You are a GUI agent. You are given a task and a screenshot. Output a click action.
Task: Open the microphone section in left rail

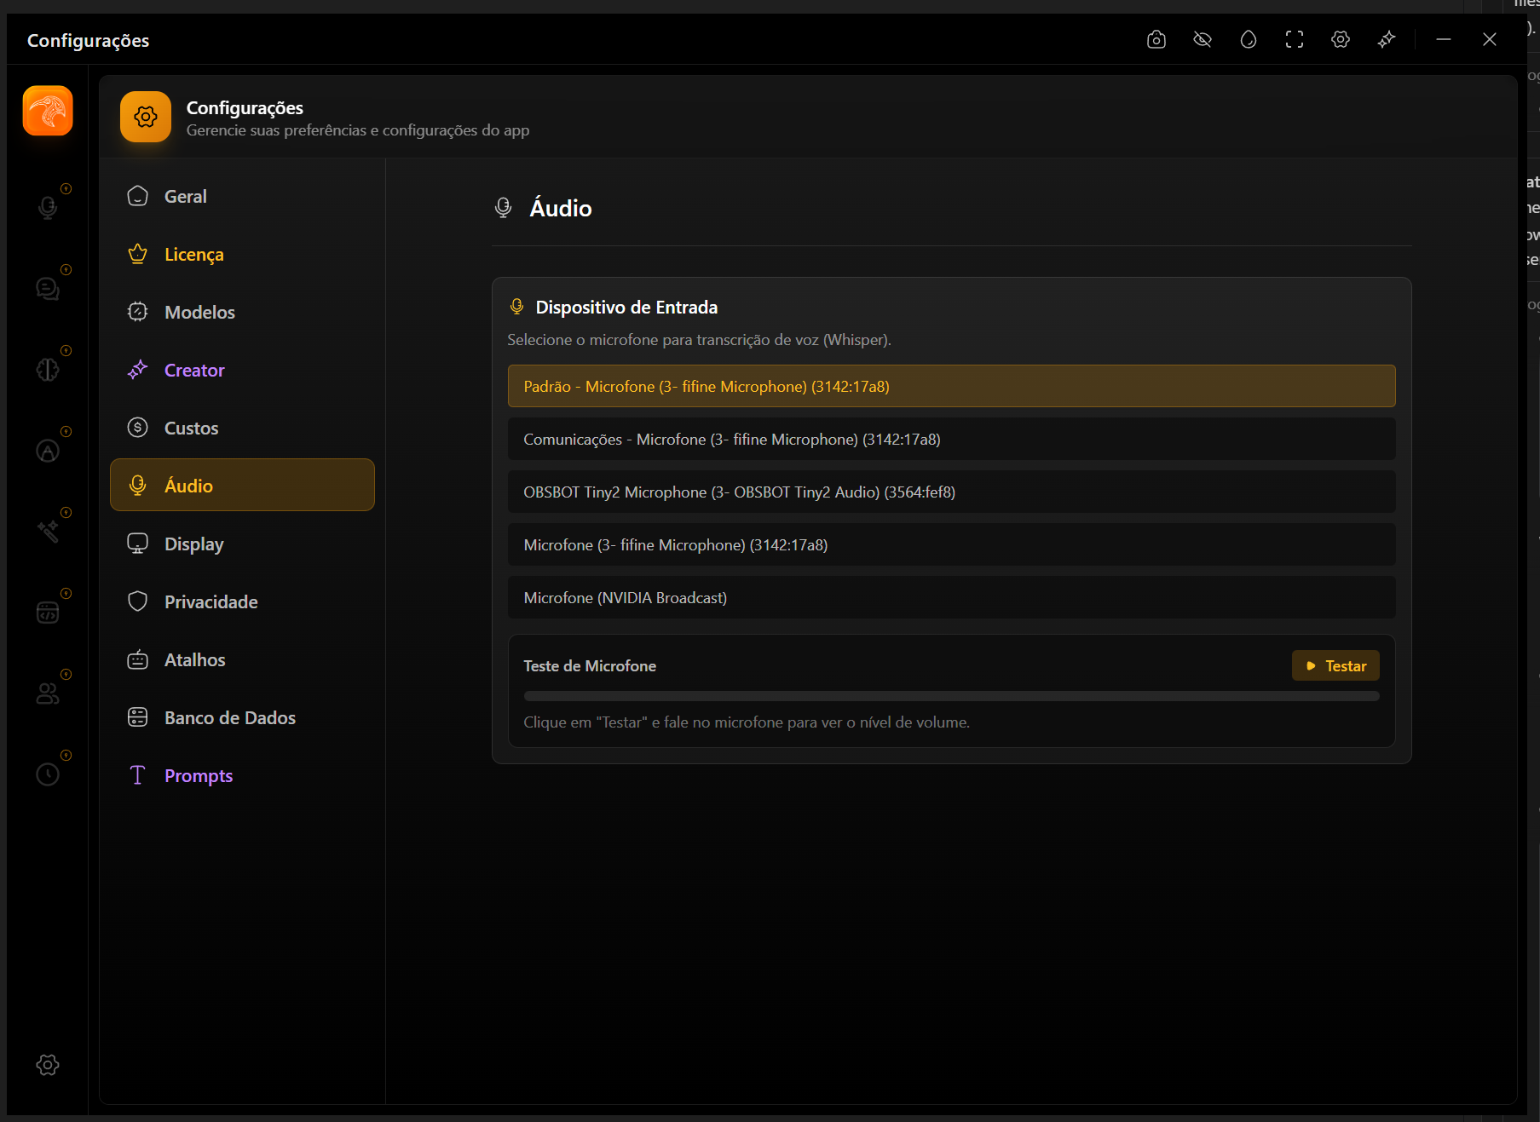tap(48, 207)
